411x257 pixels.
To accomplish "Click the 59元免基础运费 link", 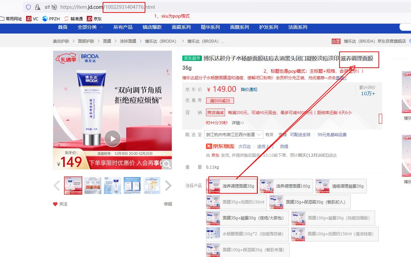I will [x=332, y=134].
